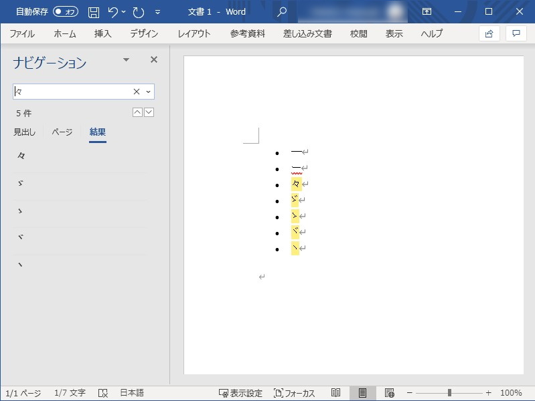Switch to the レイアウト tab
535x401 pixels.
click(194, 33)
